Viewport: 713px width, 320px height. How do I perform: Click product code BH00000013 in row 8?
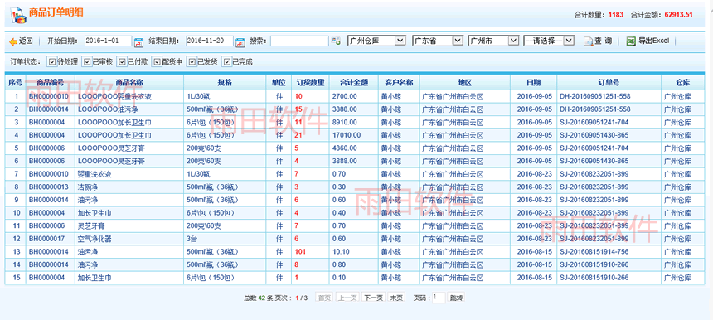49,187
